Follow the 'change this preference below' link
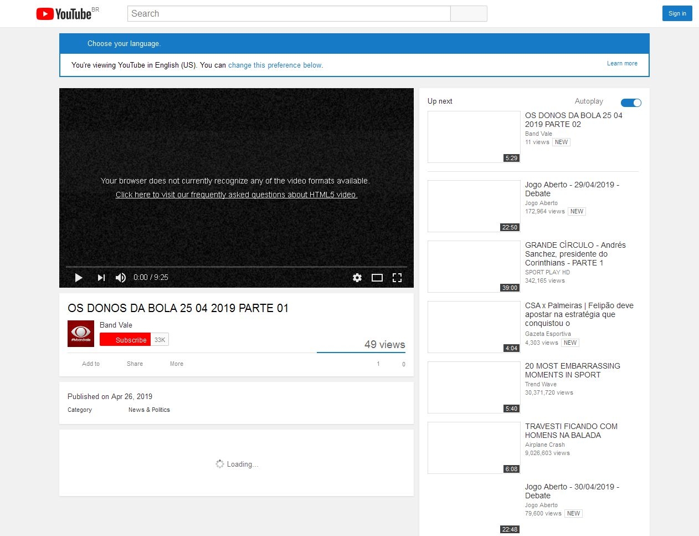Screen dimensions: 699x536 click(275, 65)
